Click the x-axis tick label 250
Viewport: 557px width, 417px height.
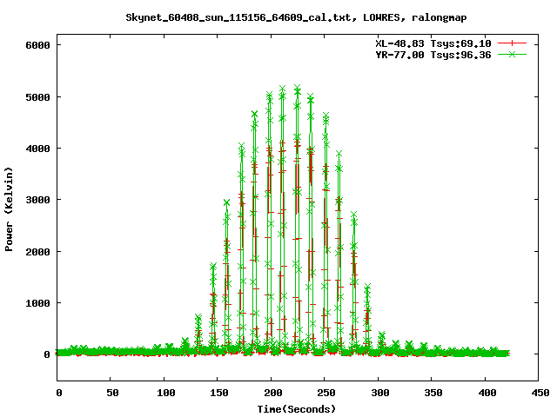(326, 393)
